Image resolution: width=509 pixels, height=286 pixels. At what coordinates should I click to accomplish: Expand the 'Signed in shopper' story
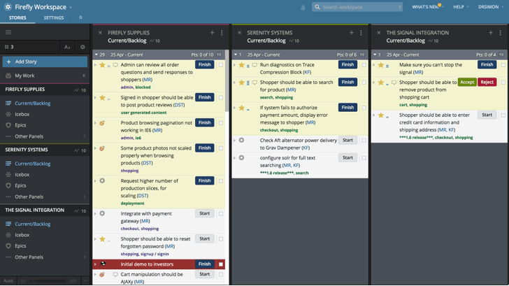[x=96, y=98]
